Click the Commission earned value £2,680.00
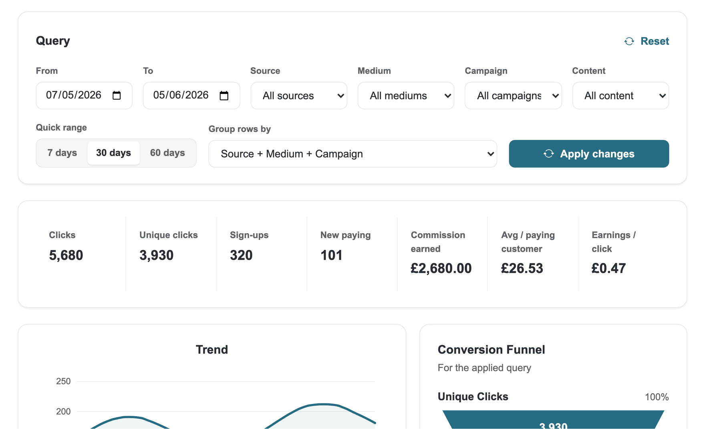The width and height of the screenshot is (705, 440). 441,268
